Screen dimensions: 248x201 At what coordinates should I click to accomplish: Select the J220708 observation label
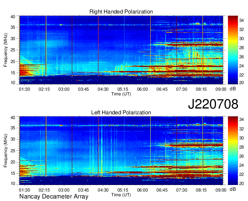point(213,104)
